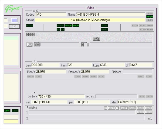The height and width of the screenshot is (129, 162).
Task: Click the Name field XviD ISO MPEG-4
Action: pyautogui.click(x=110, y=15)
